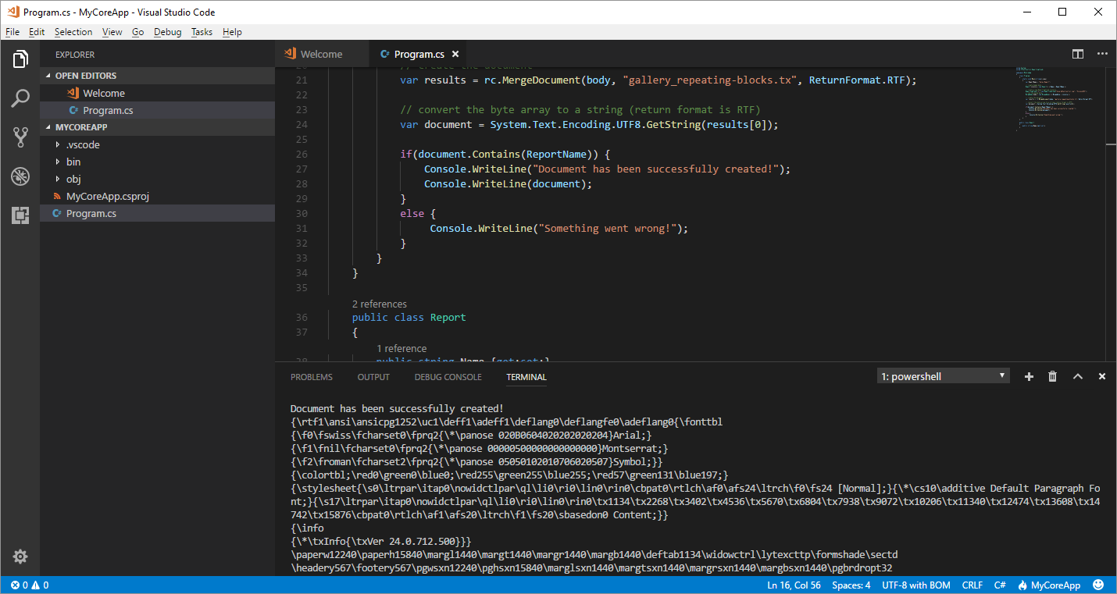The image size is (1117, 594).
Task: Open the Selection menu
Action: [73, 32]
